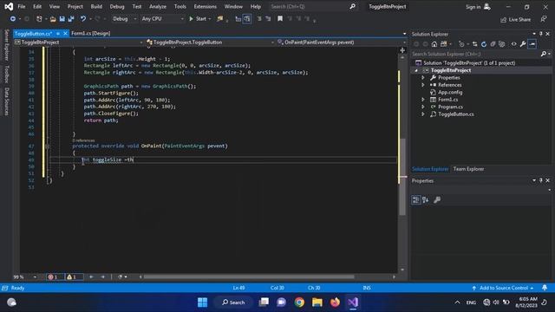This screenshot has height=312, width=555.
Task: Click the New Project toolbar icon
Action: coord(39,19)
